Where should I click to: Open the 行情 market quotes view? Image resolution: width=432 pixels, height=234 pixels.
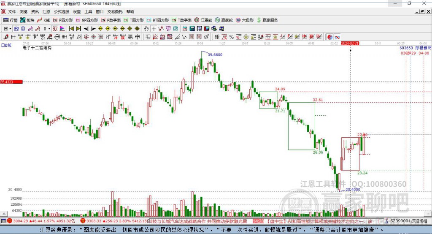click(10, 20)
